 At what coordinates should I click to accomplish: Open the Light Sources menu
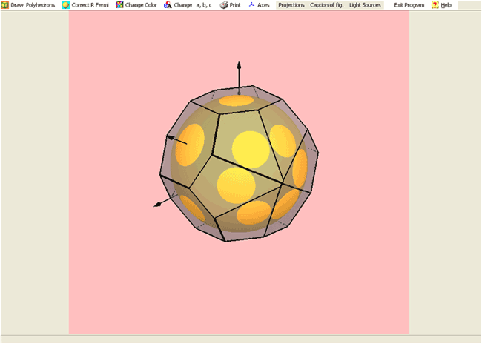click(365, 5)
